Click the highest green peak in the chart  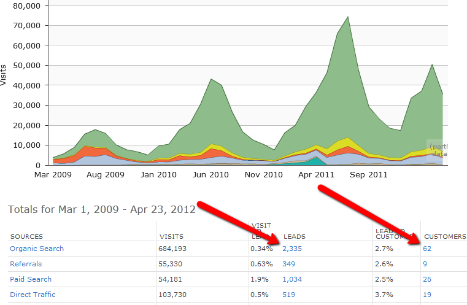[x=348, y=17]
